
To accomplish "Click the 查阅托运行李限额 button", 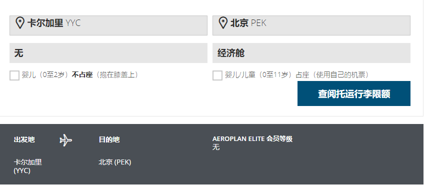I will pos(353,93).
